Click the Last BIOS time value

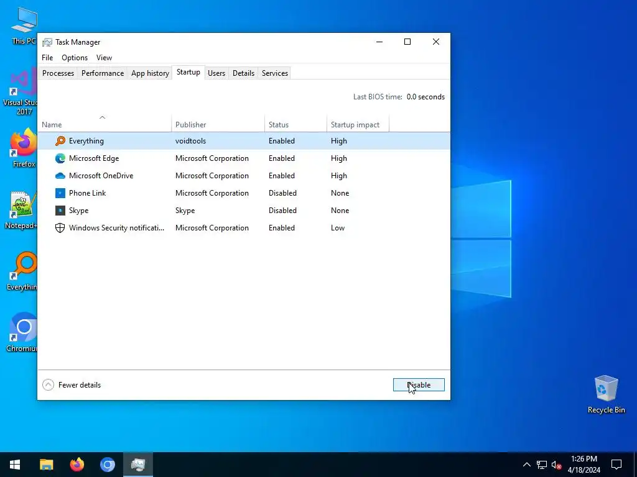(425, 97)
